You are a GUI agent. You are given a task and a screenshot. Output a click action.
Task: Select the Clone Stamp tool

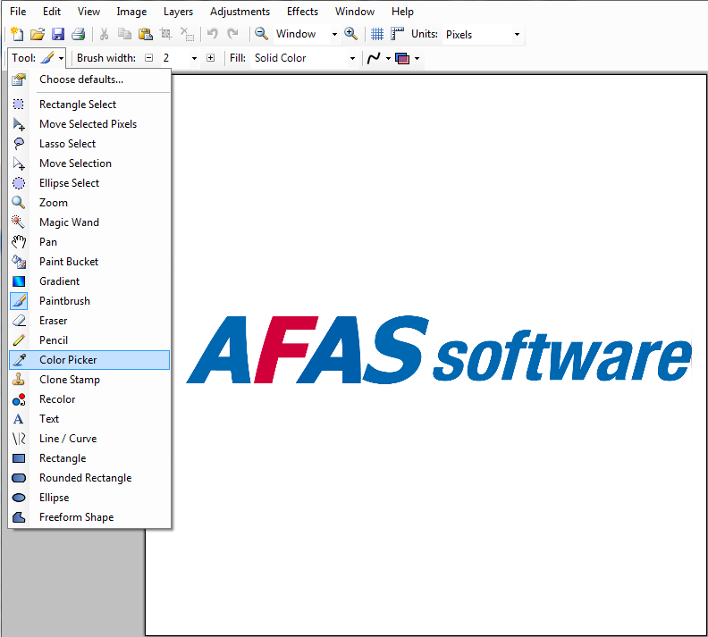tap(89, 380)
